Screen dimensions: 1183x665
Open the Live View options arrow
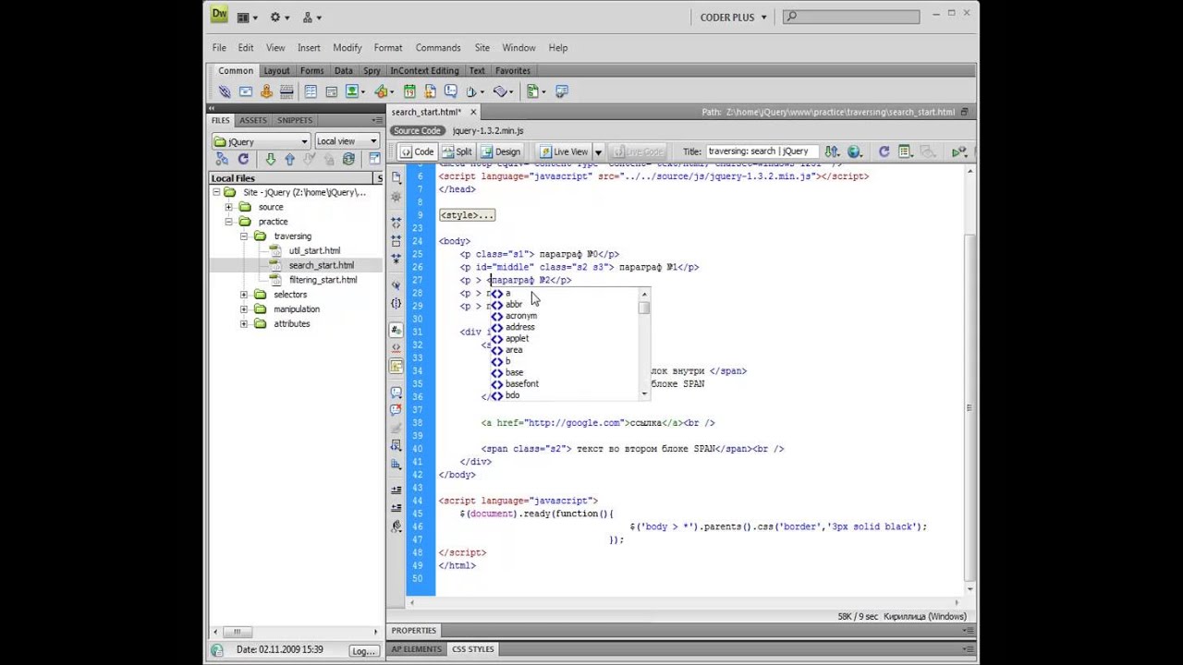[x=598, y=151]
